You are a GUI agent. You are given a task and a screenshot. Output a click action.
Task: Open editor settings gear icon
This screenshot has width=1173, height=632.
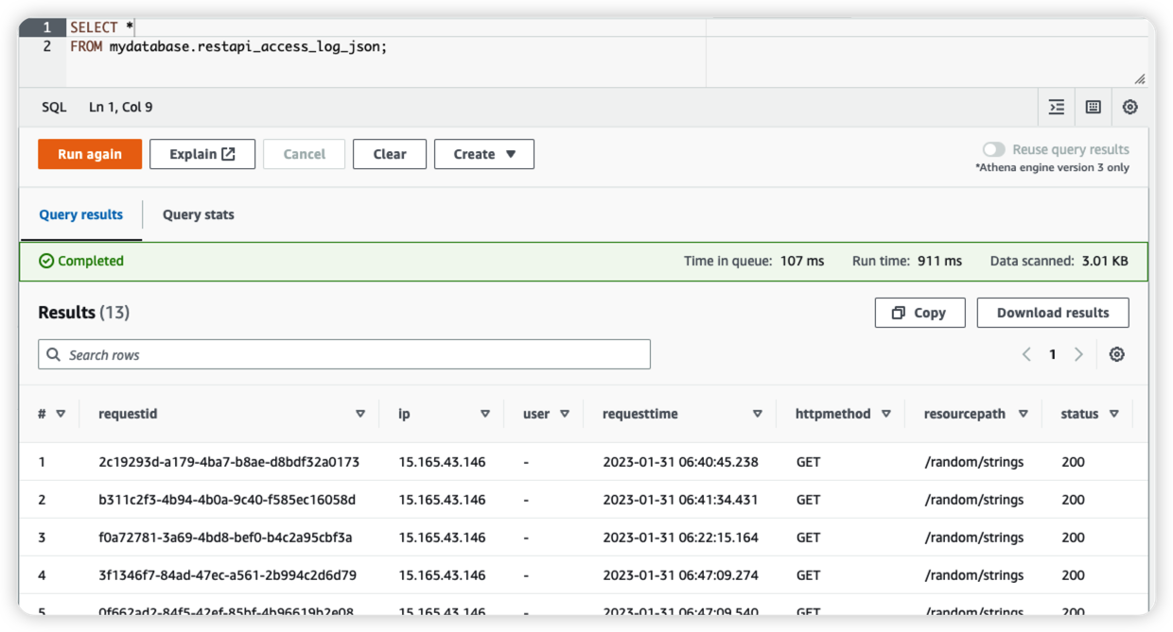1129,108
